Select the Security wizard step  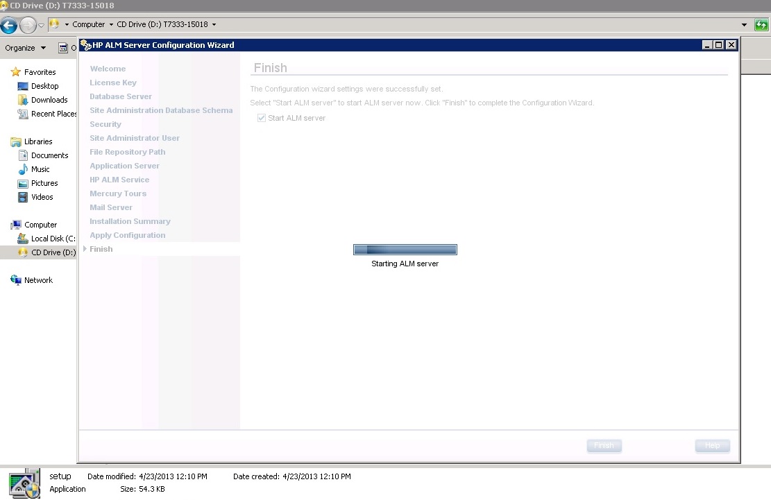coord(105,124)
